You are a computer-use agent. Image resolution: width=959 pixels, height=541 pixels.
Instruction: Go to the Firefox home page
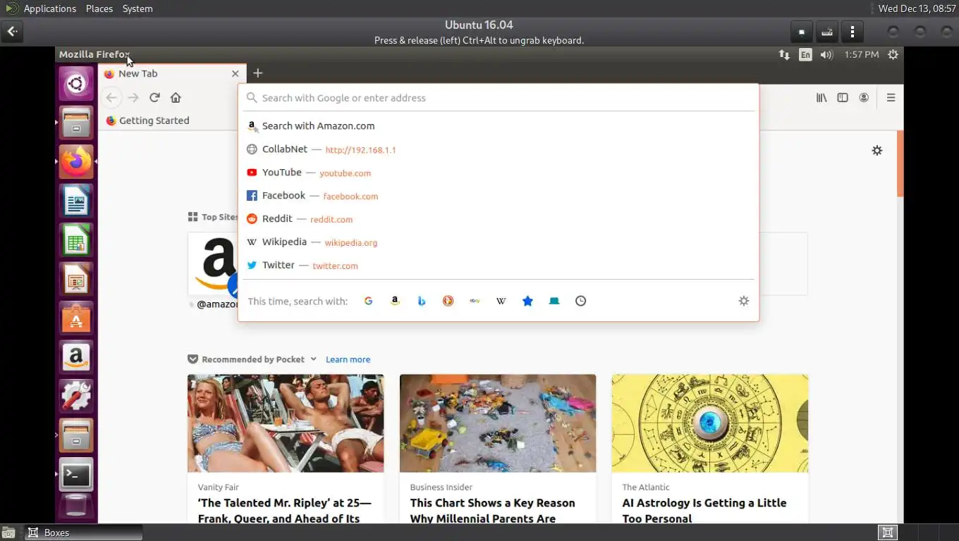coord(176,97)
